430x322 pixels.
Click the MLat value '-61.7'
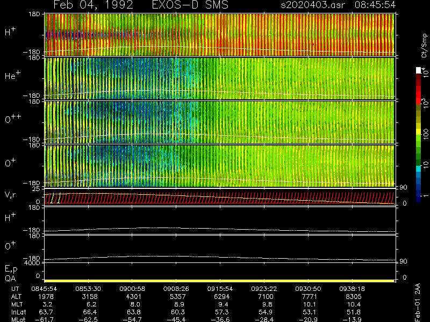pyautogui.click(x=44, y=319)
